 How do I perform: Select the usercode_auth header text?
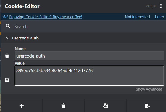point(25,38)
